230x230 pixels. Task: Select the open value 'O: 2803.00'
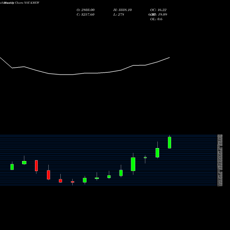[x=86, y=10]
